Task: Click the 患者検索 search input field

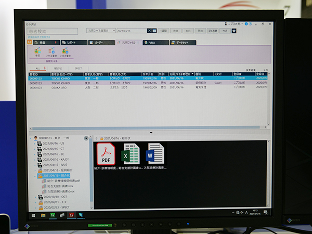Action: pyautogui.click(x=51, y=31)
